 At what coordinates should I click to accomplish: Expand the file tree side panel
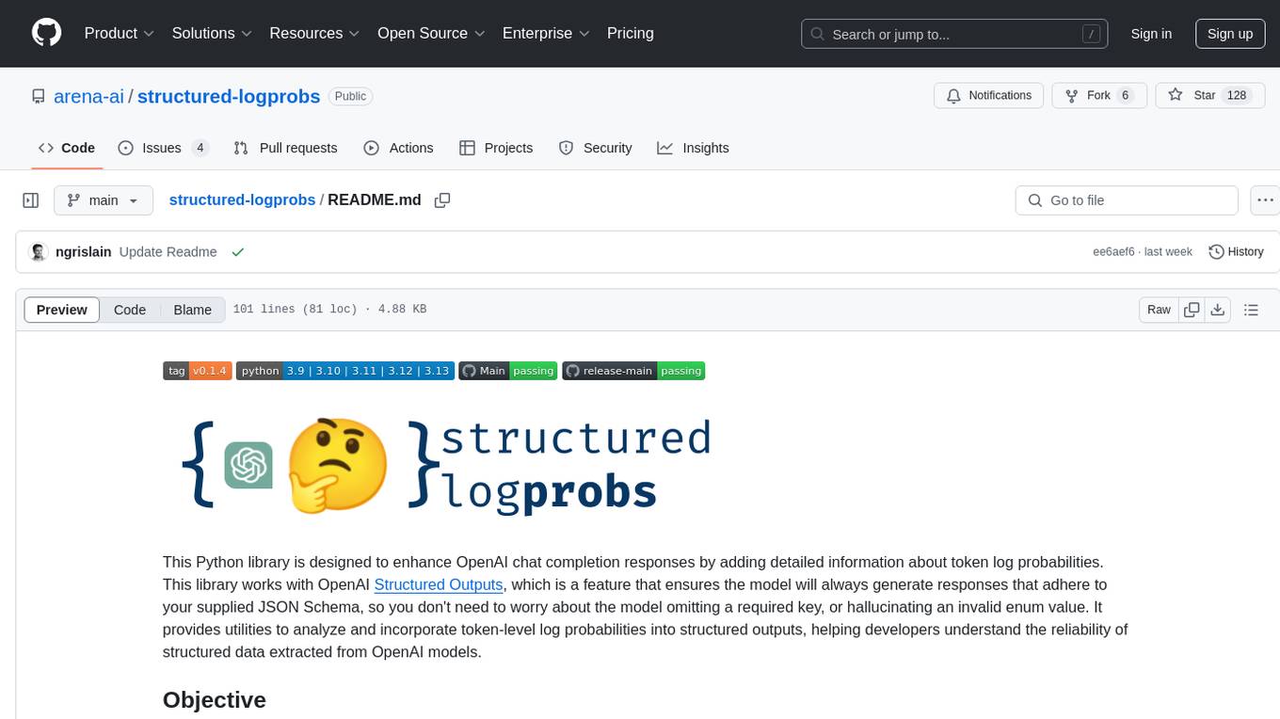pos(31,200)
